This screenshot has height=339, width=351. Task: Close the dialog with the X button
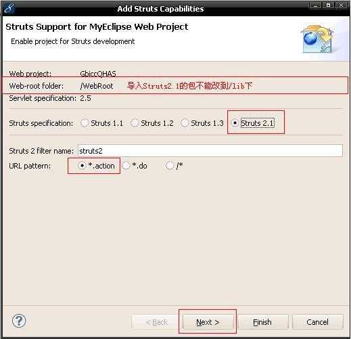[341, 5]
